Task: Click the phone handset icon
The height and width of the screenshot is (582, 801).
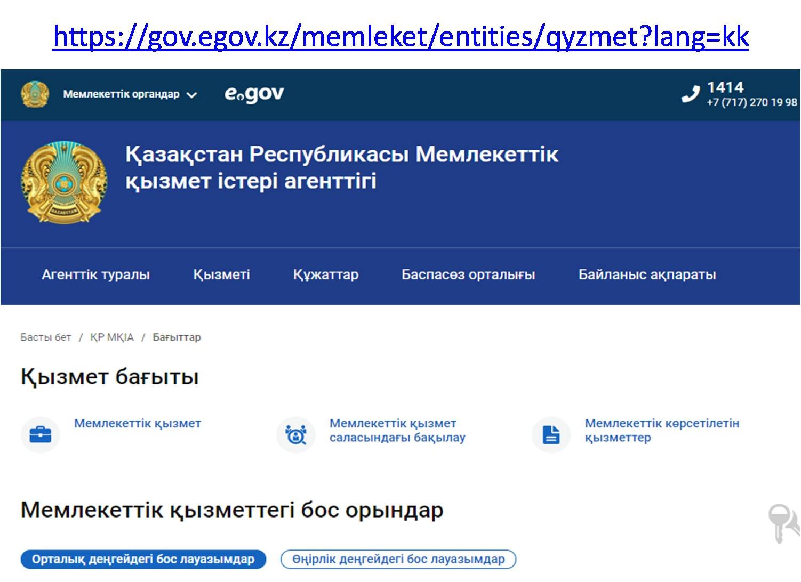Action: point(691,94)
